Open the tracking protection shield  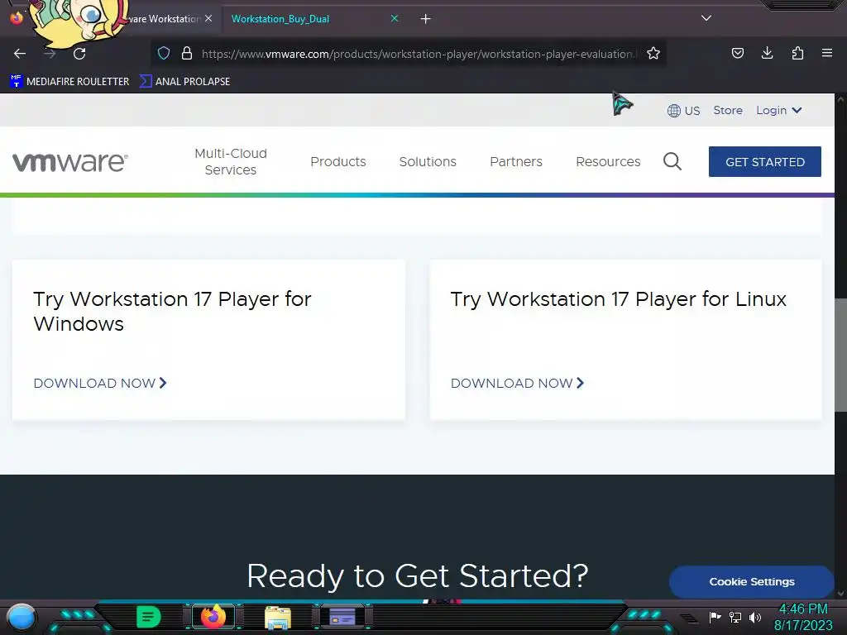pos(164,53)
